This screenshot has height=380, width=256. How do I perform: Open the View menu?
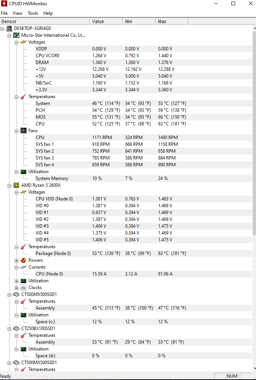point(17,13)
